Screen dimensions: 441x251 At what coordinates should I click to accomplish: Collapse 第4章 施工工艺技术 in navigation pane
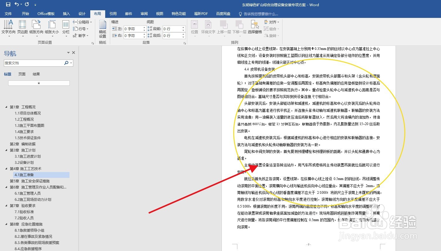pyautogui.click(x=6, y=169)
